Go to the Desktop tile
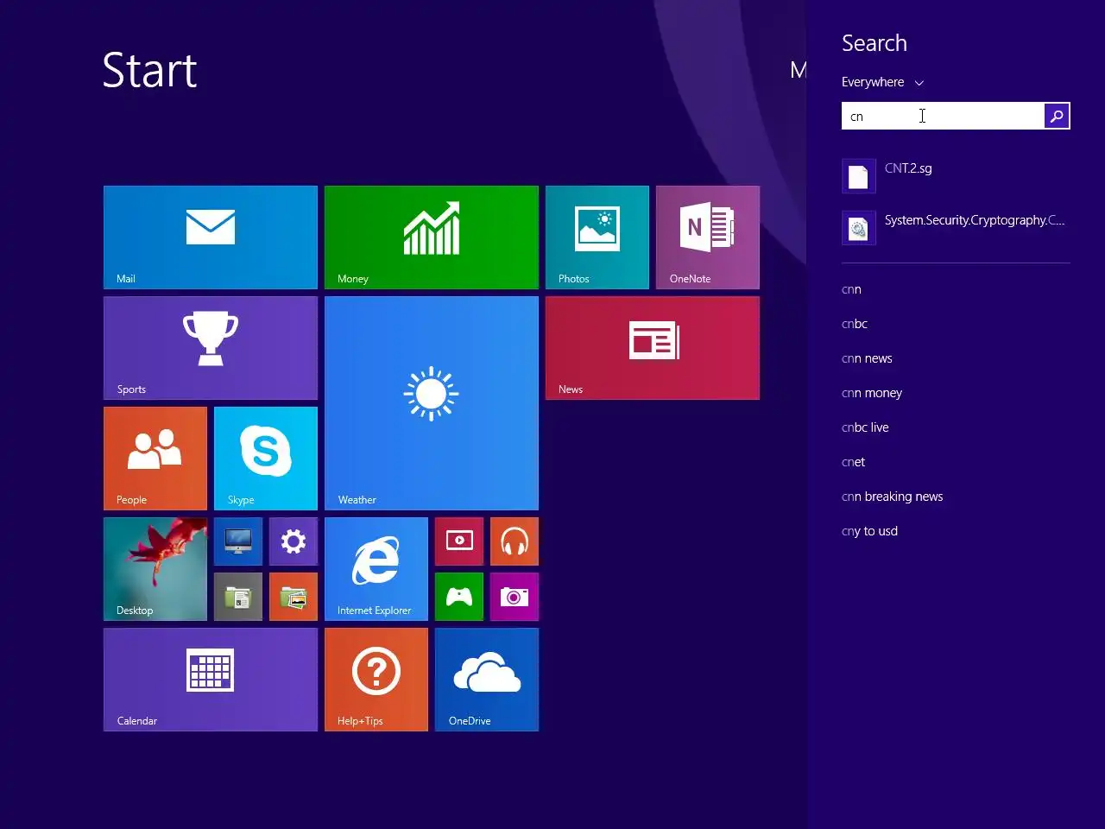Screen dimensions: 1105x829 coord(155,569)
